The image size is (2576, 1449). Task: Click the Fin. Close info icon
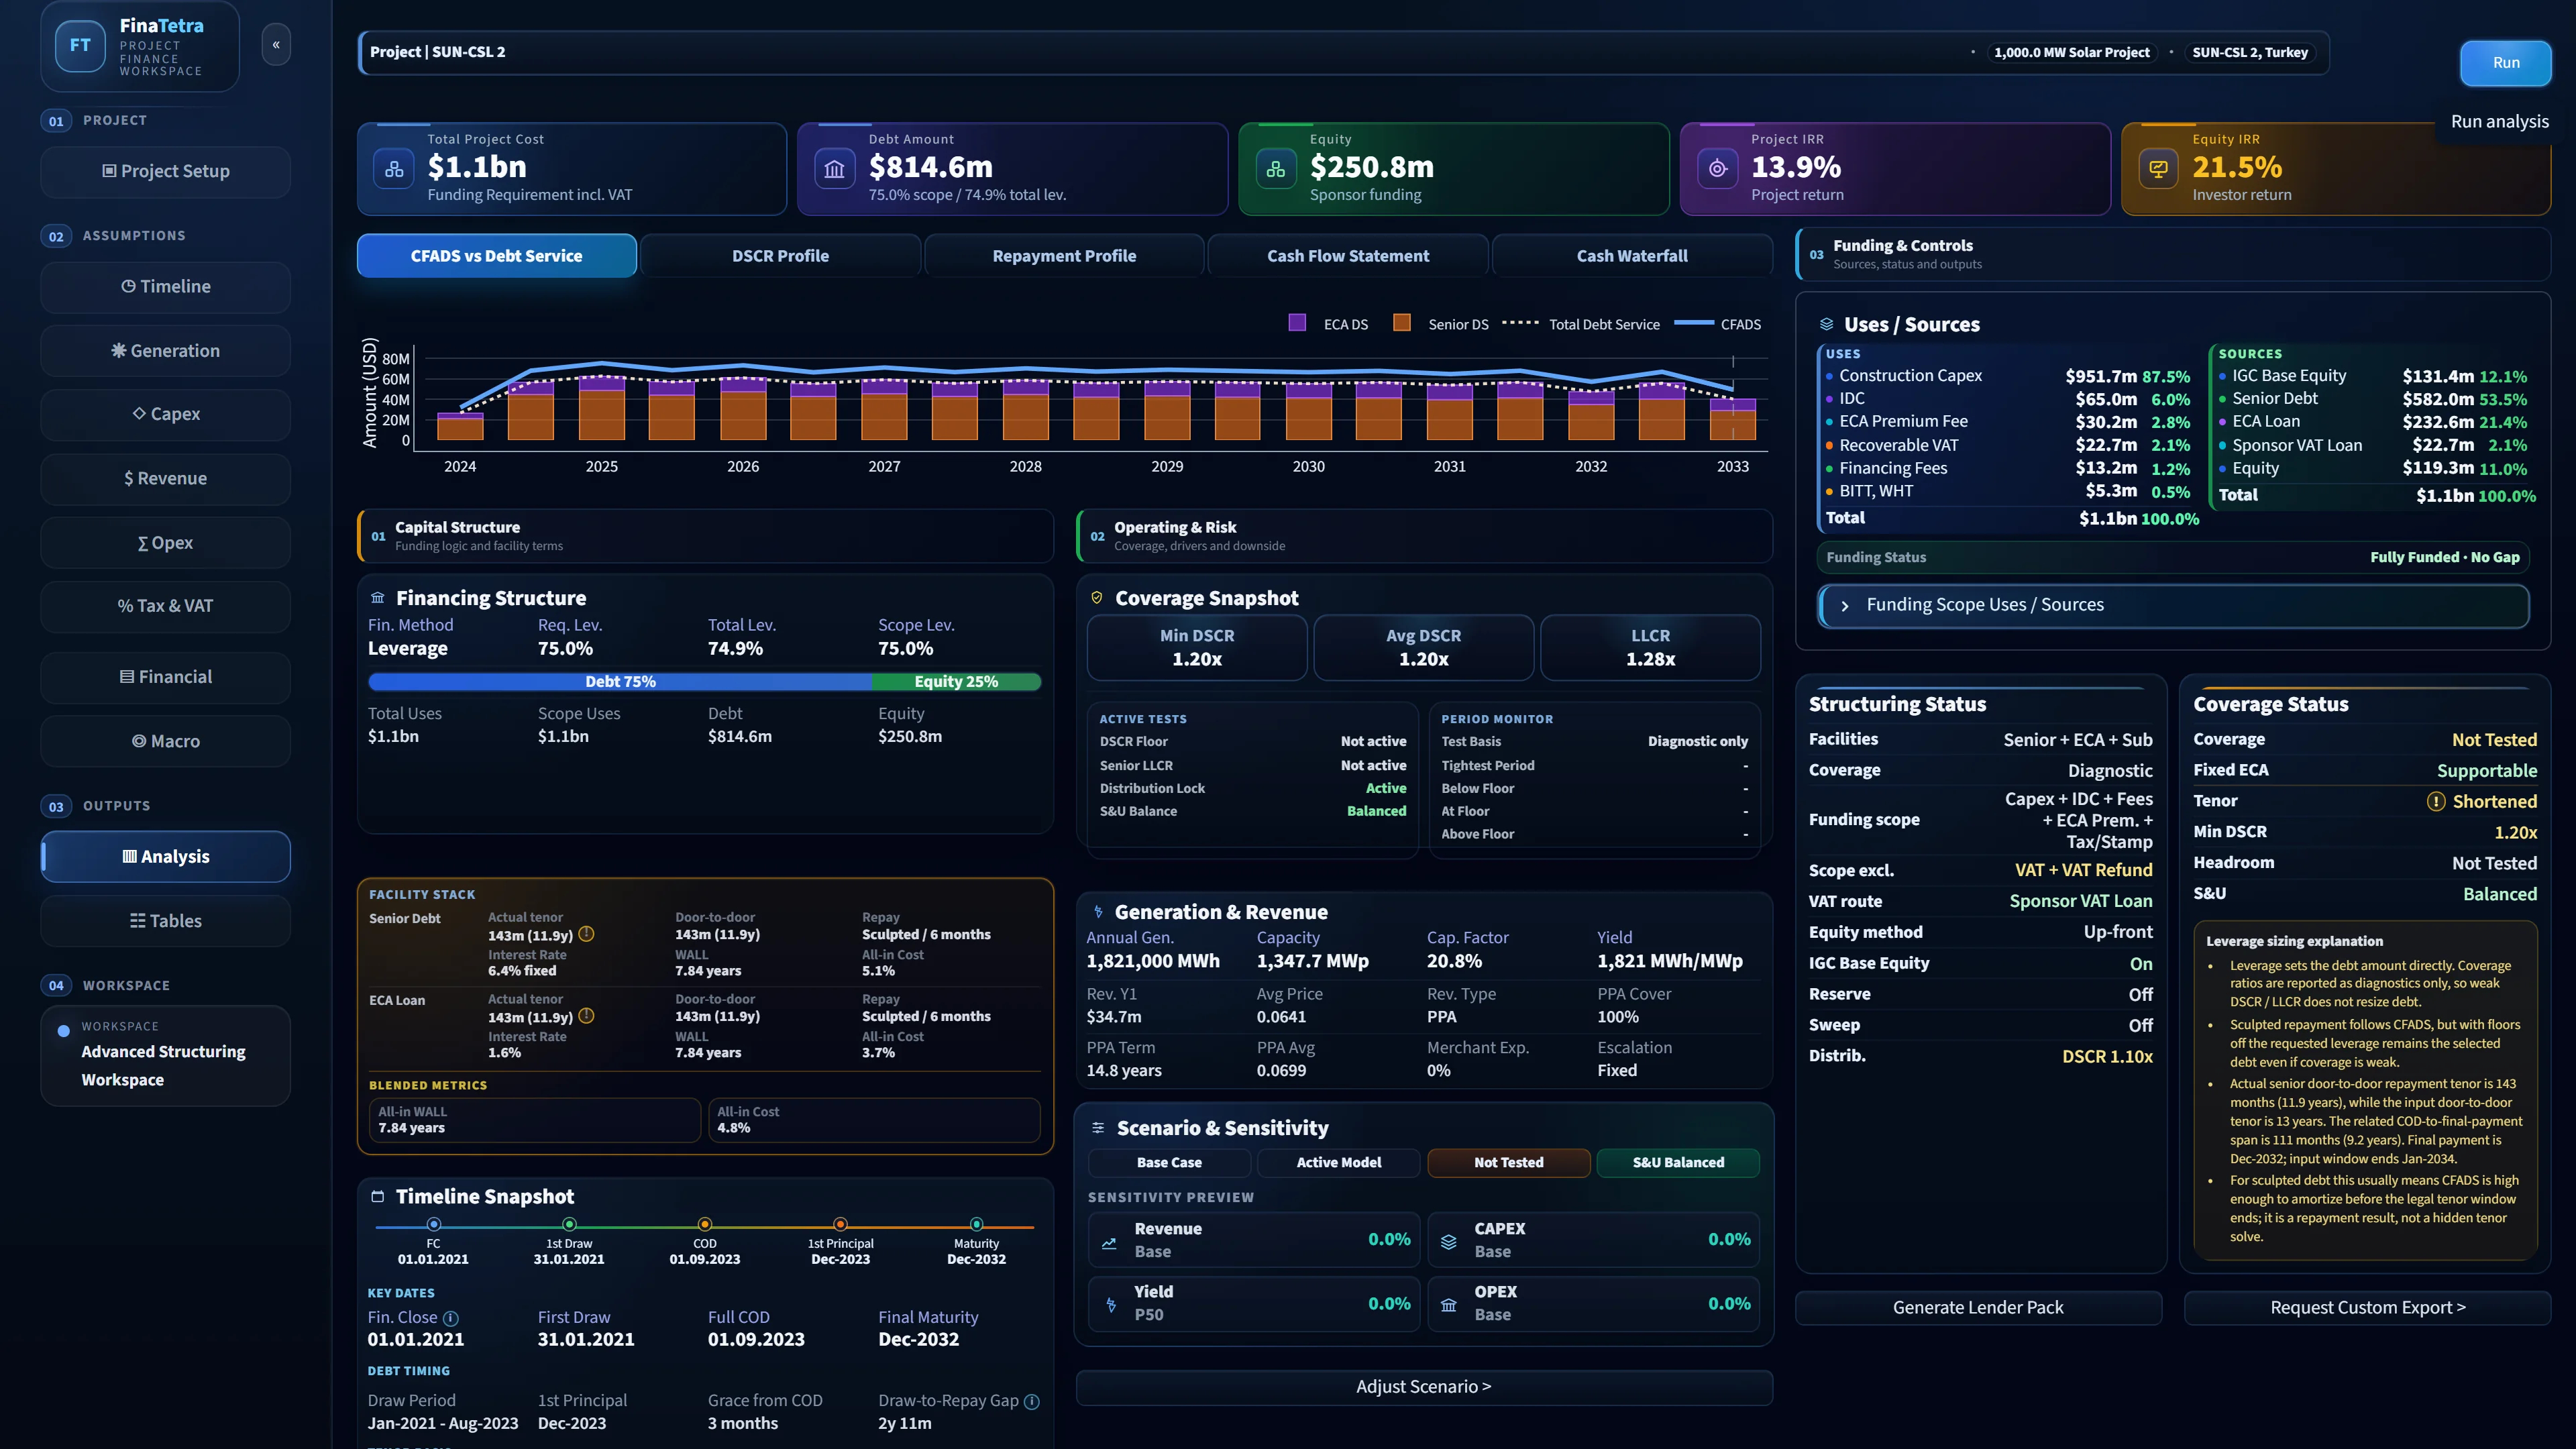pos(451,1318)
